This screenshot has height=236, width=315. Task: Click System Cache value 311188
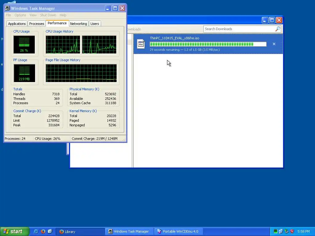[110, 103]
